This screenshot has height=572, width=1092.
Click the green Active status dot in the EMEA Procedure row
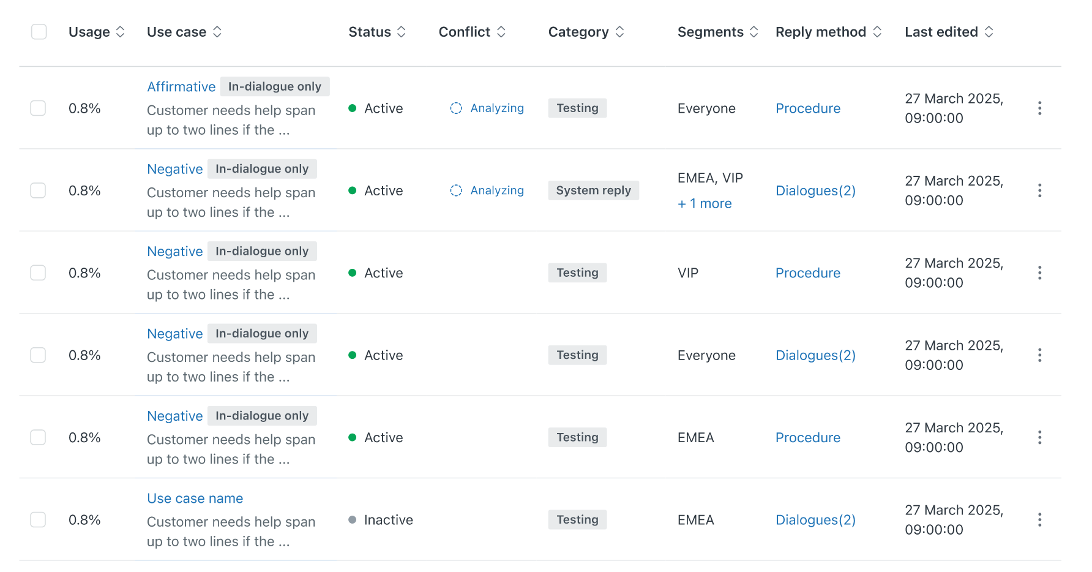coord(353,437)
